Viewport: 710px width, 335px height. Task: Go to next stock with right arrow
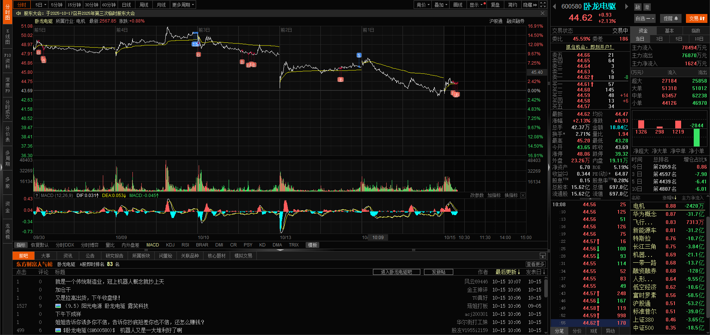pyautogui.click(x=626, y=6)
